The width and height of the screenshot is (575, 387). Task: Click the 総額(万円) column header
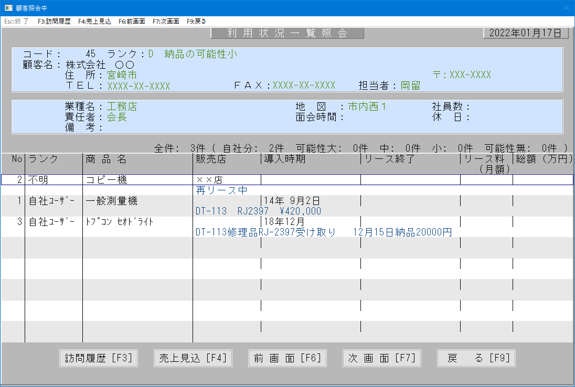click(544, 159)
